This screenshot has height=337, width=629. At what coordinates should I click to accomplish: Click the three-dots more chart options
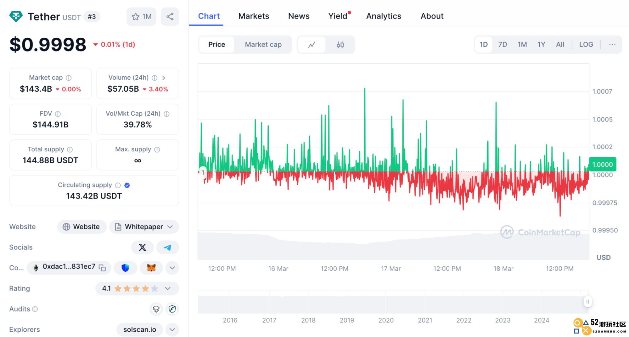pos(612,45)
